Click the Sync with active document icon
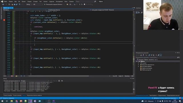The width and height of the screenshot is (183, 103). [149, 55]
